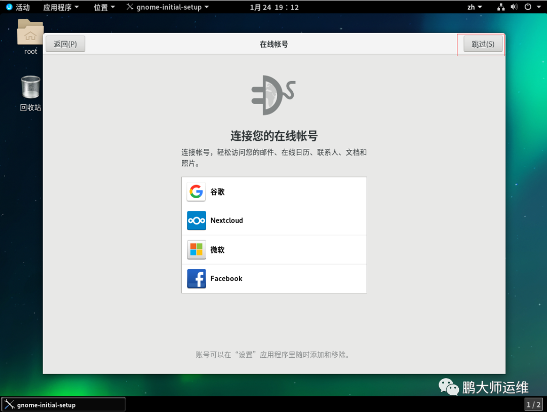The image size is (547, 412).
Task: Click the power icon in top bar
Action: pyautogui.click(x=528, y=7)
